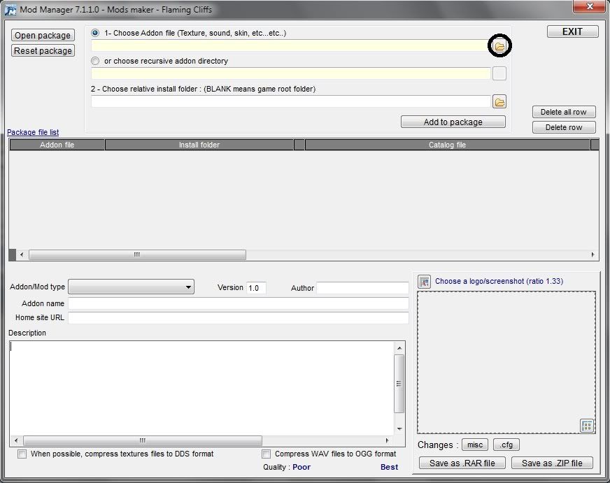Image resolution: width=610 pixels, height=483 pixels.
Task: Click Save as .ZIP file
Action: 552,463
